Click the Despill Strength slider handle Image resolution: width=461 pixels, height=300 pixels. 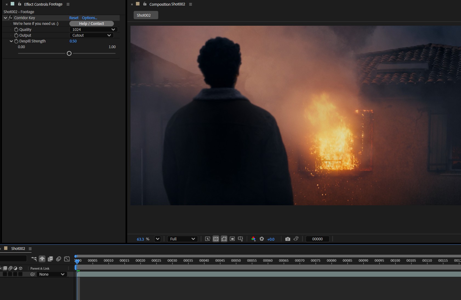click(x=69, y=53)
